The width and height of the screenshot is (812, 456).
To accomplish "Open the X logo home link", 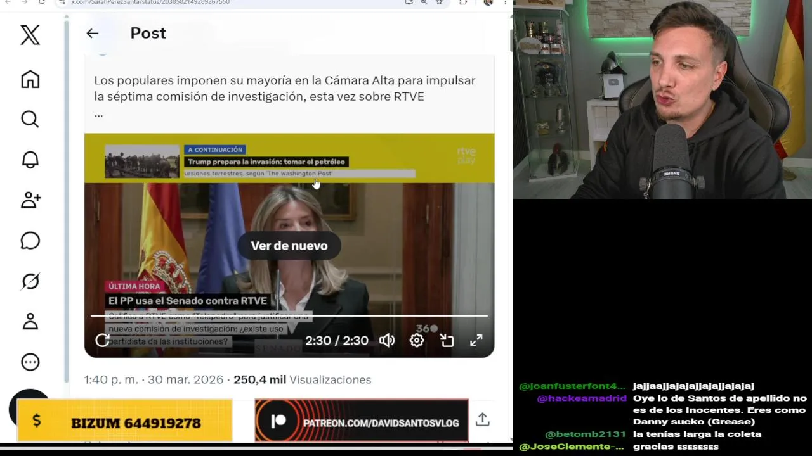I will [x=30, y=34].
